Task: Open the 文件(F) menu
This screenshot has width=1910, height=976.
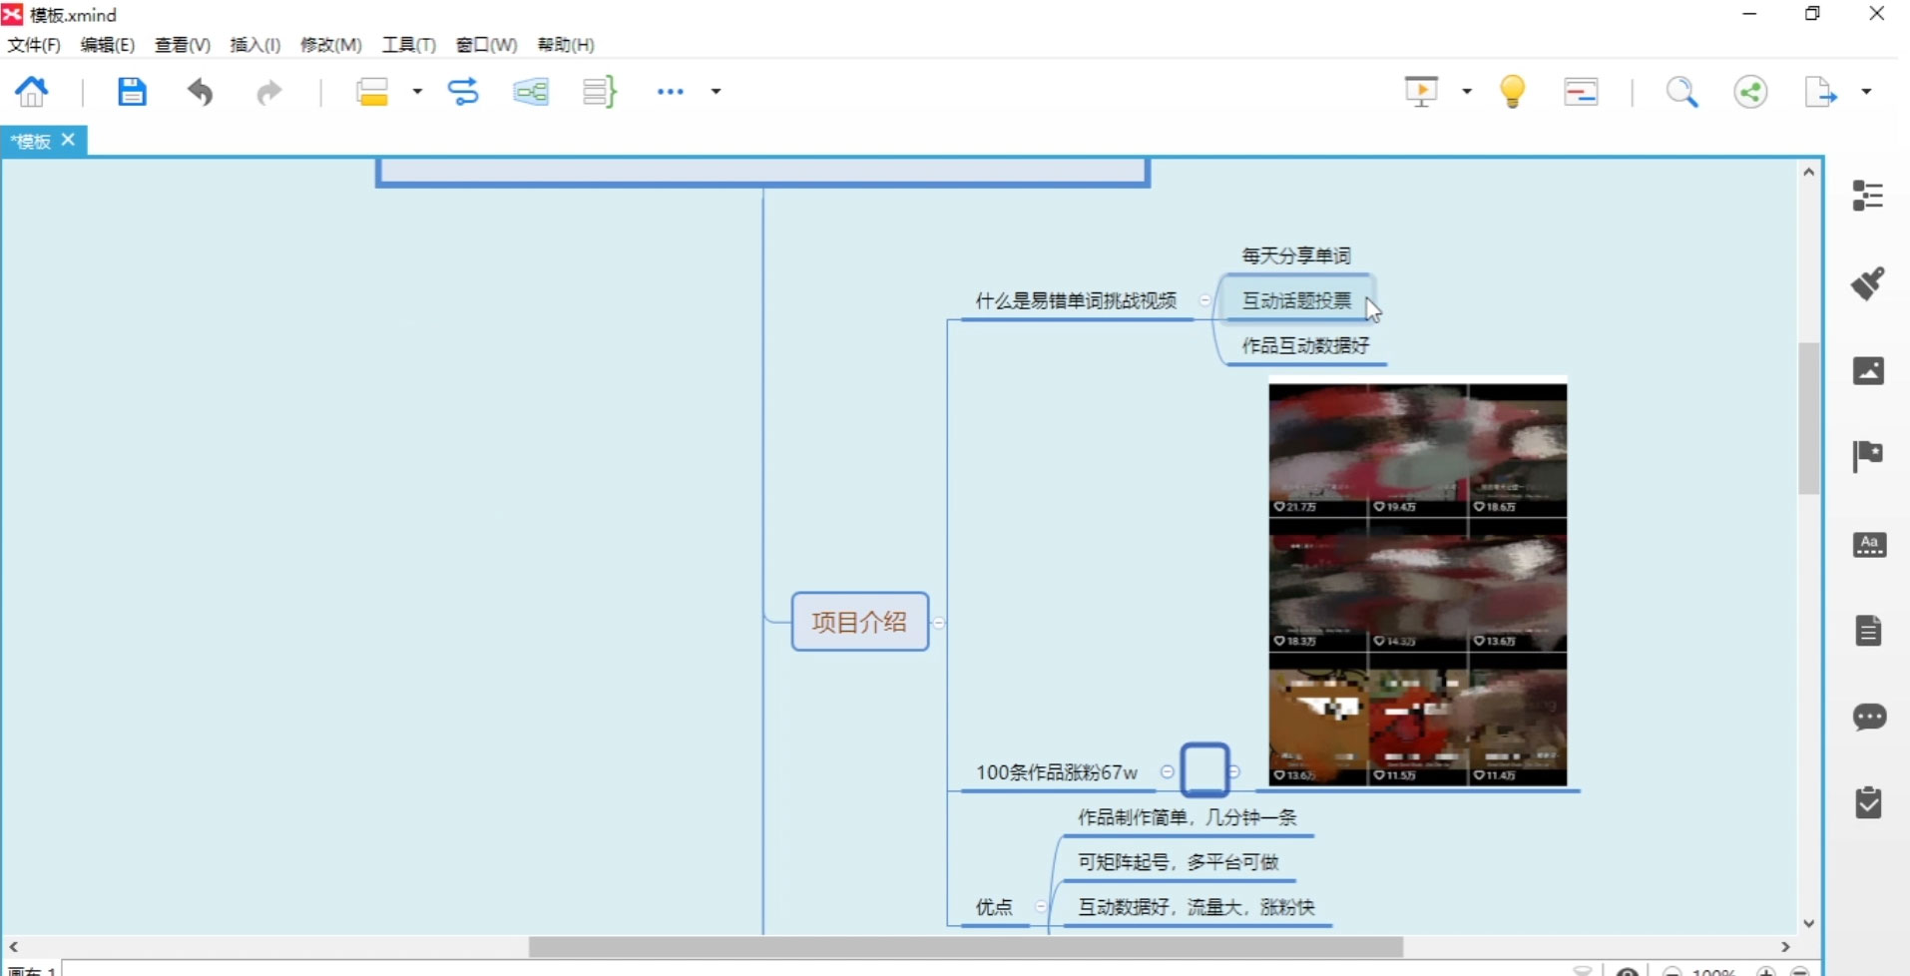Action: click(x=32, y=45)
